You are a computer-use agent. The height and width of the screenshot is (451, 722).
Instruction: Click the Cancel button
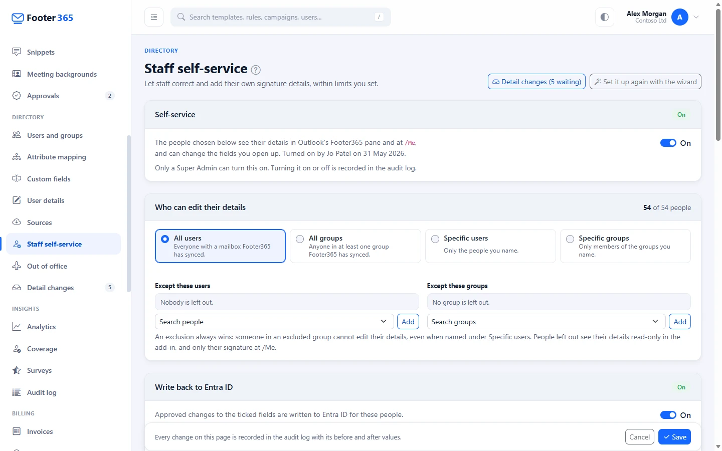[640, 437]
